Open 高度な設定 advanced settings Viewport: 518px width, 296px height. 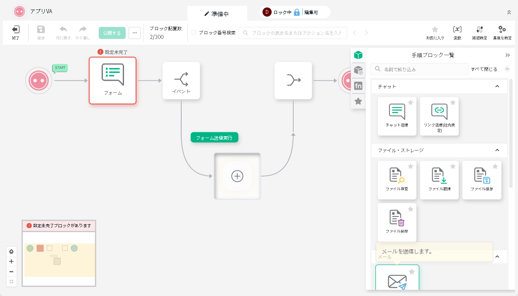502,32
